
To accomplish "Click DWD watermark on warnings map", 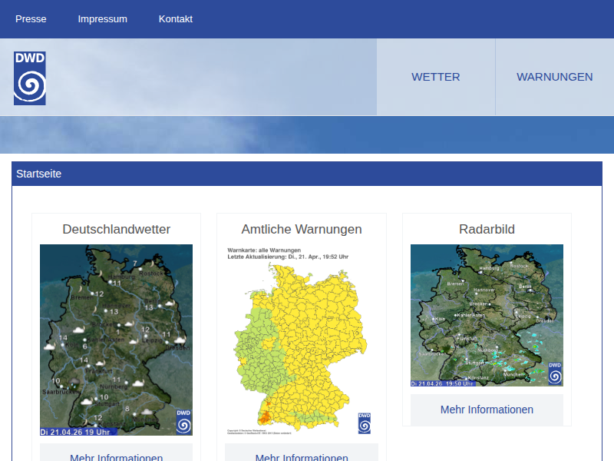I will tap(365, 423).
